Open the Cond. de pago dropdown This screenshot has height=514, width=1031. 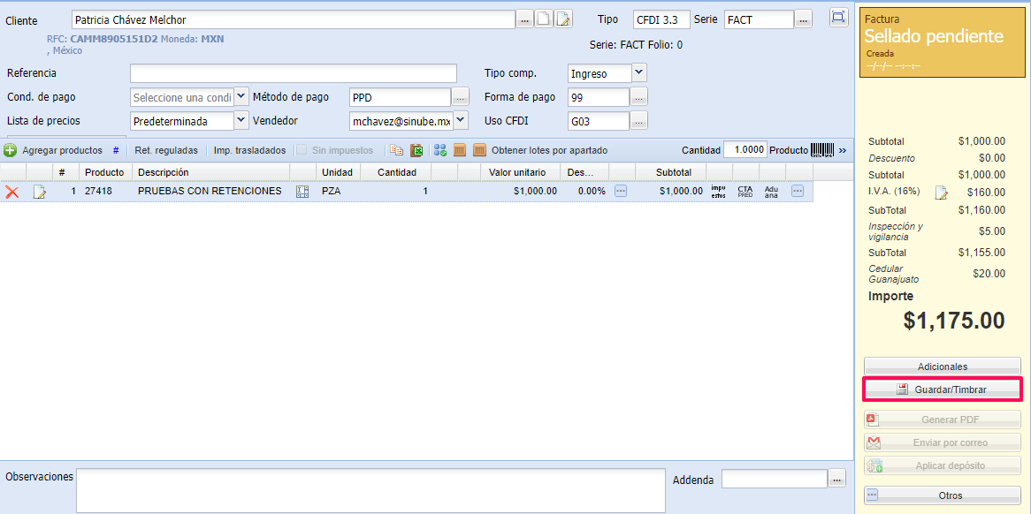[241, 97]
